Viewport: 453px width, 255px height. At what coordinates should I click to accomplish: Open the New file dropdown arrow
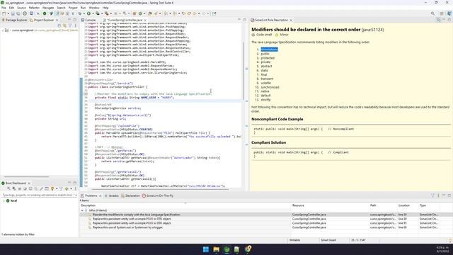coord(8,13)
